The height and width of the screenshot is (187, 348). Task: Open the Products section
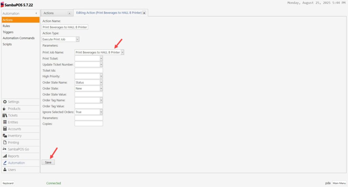(x=20, y=108)
